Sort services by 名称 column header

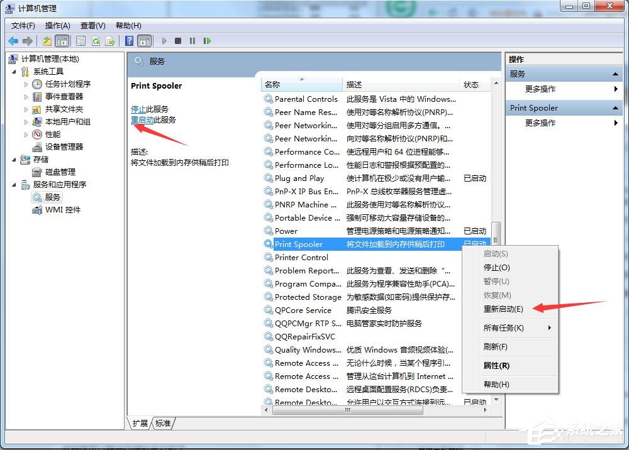click(x=302, y=85)
